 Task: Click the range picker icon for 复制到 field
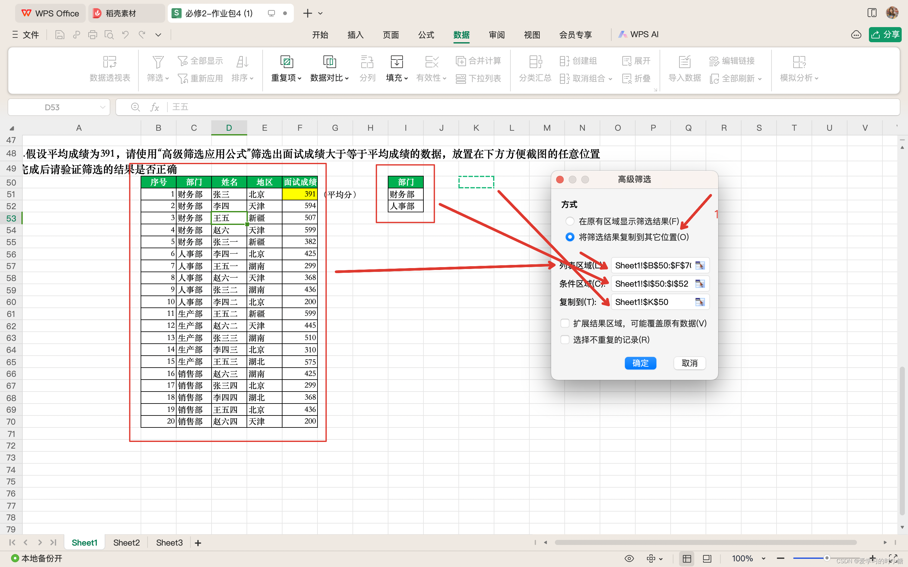point(700,302)
